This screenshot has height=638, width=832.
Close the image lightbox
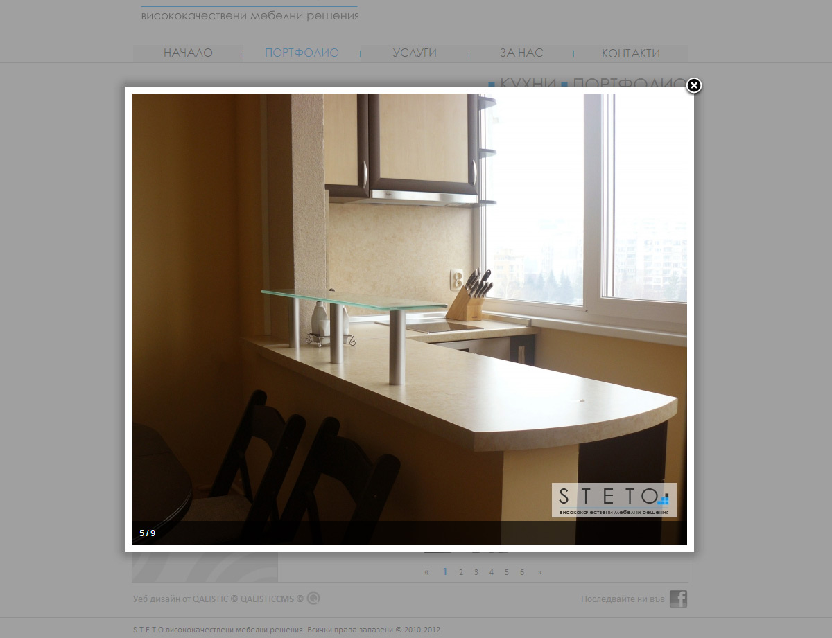point(694,85)
